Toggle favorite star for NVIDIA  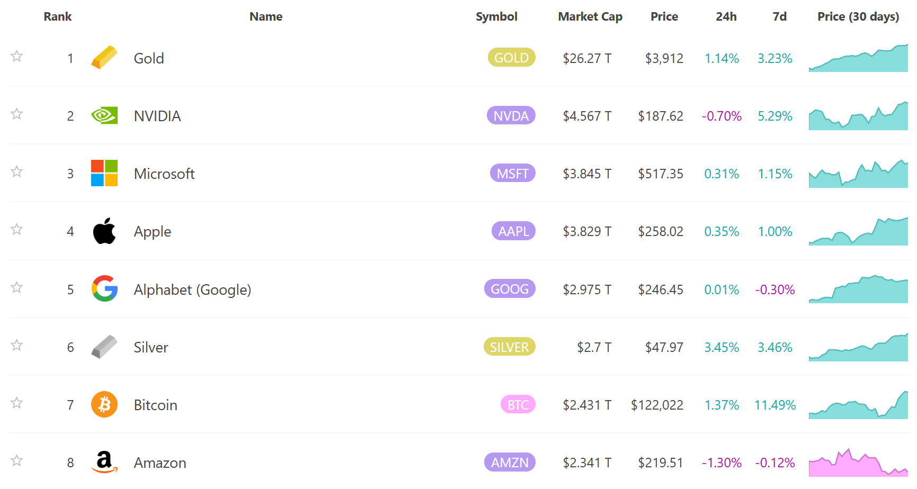(x=17, y=114)
